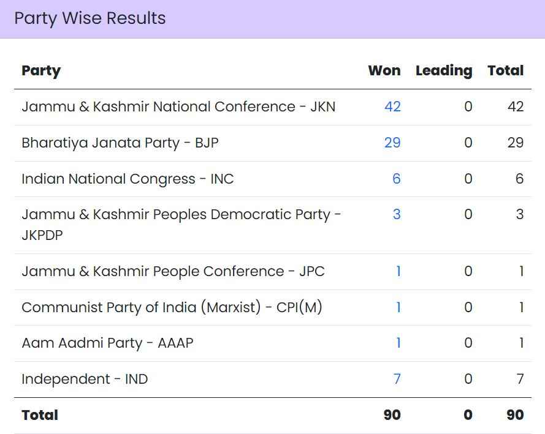Select Bharatiya Janata Party row name
545x434 pixels.
tap(120, 143)
